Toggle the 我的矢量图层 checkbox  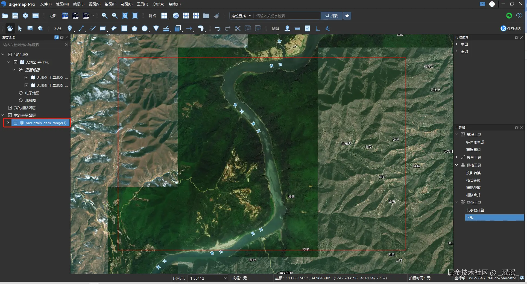click(10, 115)
